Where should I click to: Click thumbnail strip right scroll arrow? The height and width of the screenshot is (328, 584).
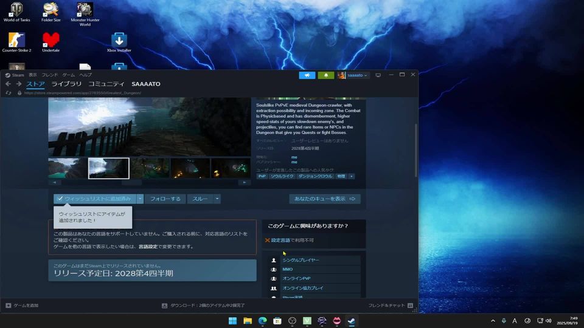245,183
